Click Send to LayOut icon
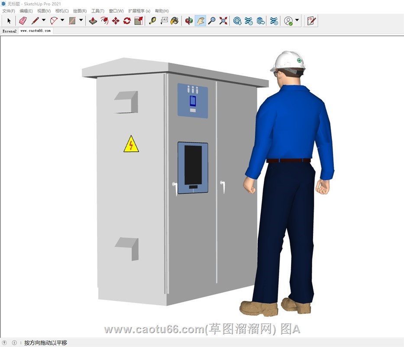This screenshot has width=404, height=347. pyautogui.click(x=261, y=21)
